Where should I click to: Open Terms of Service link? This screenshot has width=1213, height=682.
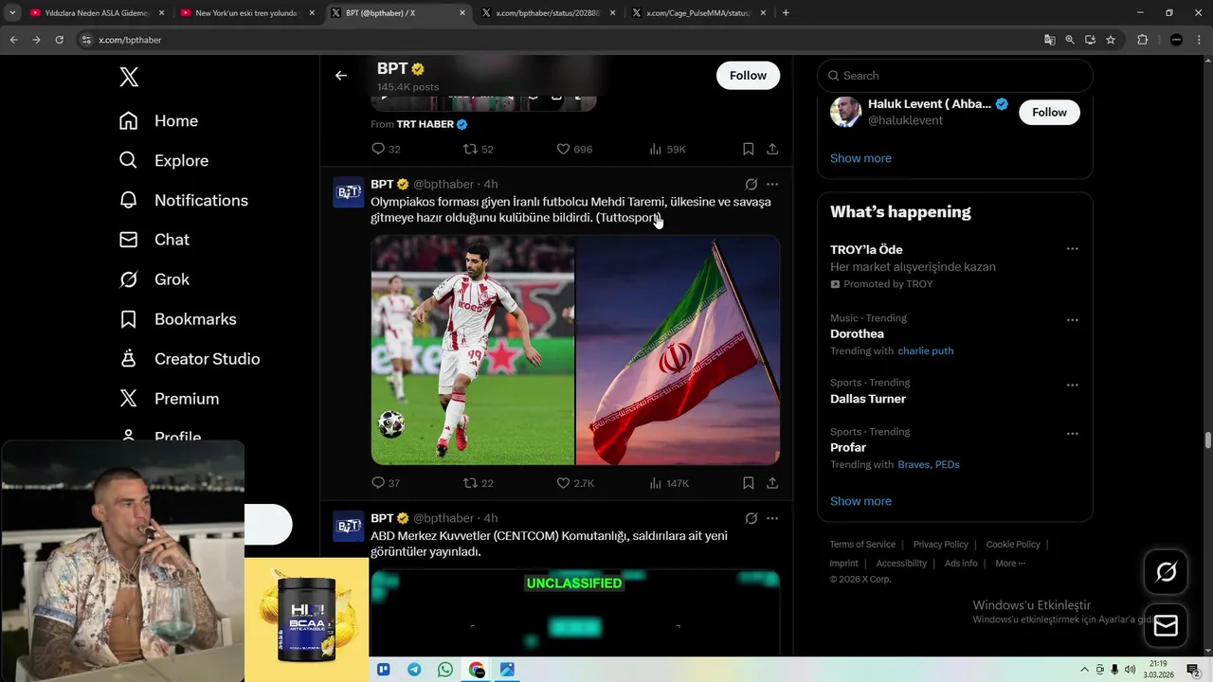click(862, 545)
